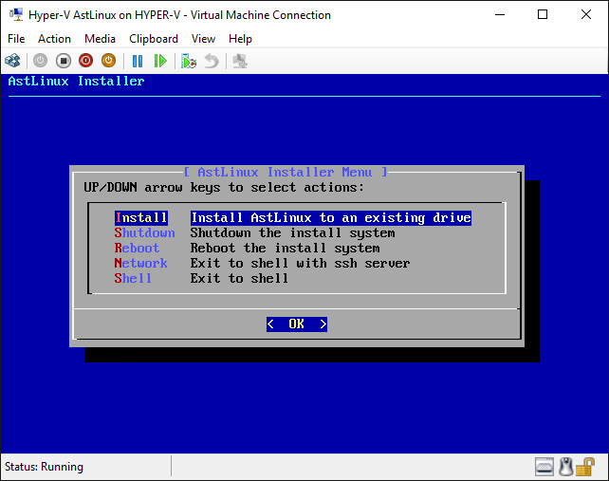The image size is (609, 481).
Task: Open the Clipboard menu
Action: tap(154, 39)
